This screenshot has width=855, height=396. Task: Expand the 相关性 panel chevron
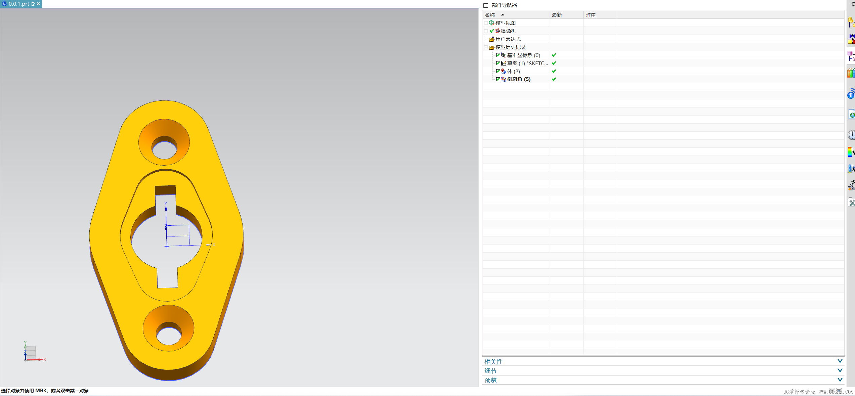coord(840,361)
